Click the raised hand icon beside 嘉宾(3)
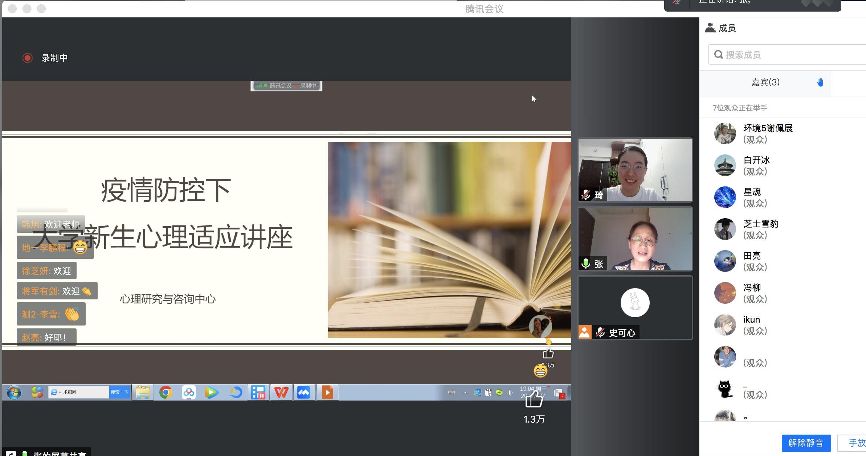Image resolution: width=866 pixels, height=456 pixels. 820,83
